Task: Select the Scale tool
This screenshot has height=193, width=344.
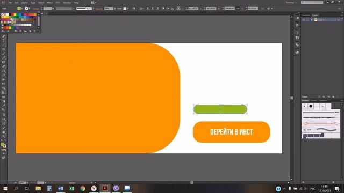Action: [x=4, y=75]
